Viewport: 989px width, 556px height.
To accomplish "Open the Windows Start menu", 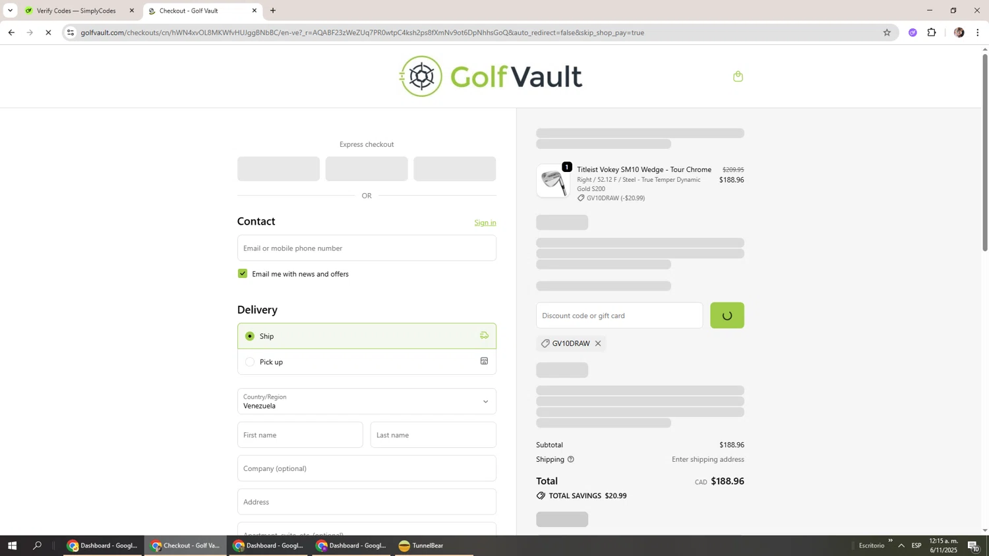I will coord(11,545).
